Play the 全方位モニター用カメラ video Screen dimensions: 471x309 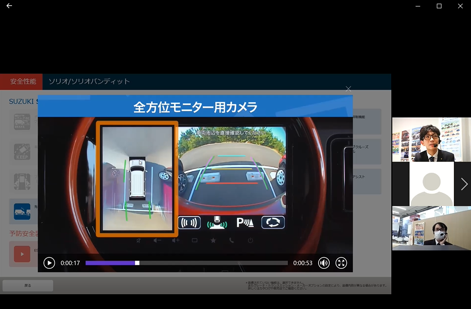(49, 263)
